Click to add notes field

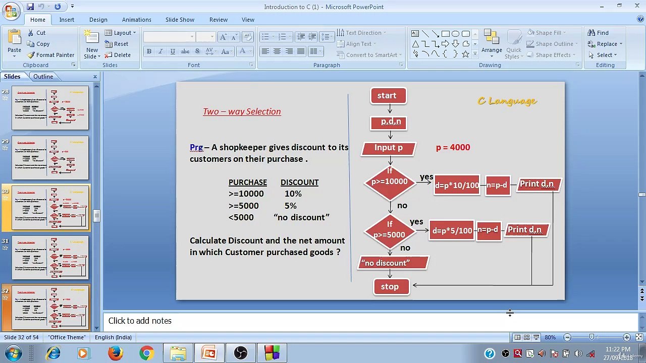(x=370, y=321)
